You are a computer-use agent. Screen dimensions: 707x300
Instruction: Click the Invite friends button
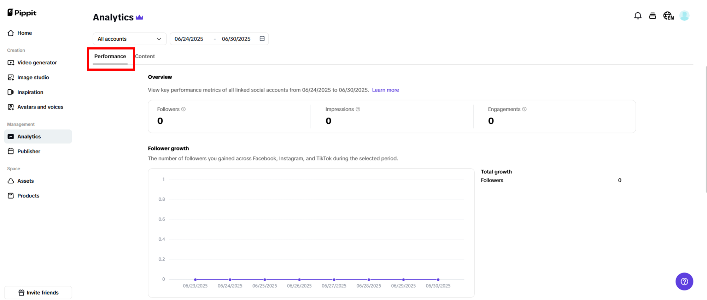(38, 293)
